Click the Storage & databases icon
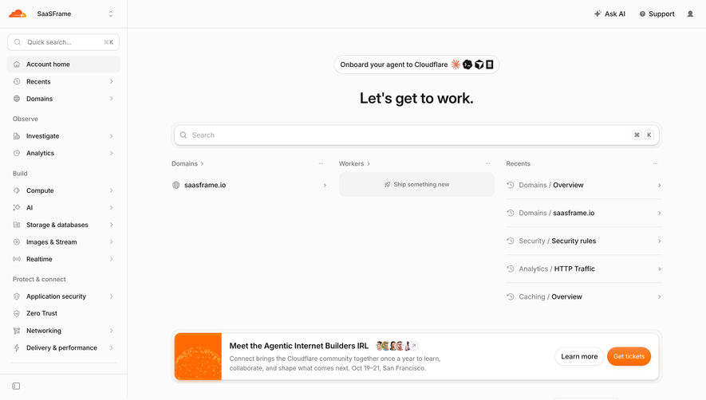The image size is (706, 400). click(17, 225)
